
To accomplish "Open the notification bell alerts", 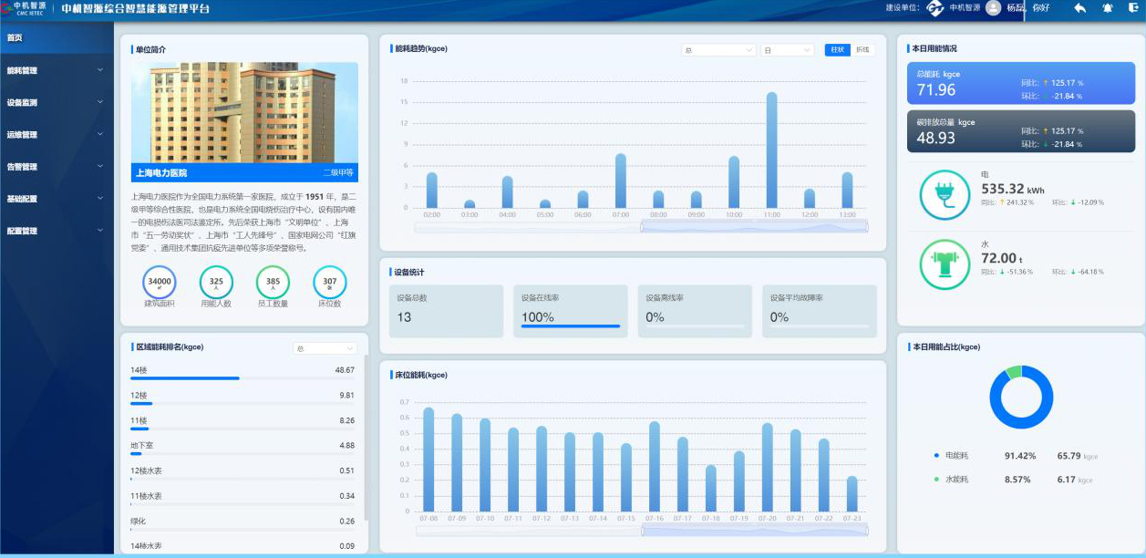I will [1108, 8].
